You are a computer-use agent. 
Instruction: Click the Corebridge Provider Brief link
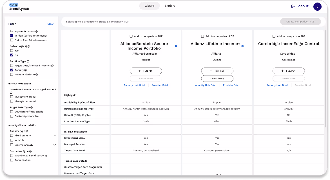[303, 85]
